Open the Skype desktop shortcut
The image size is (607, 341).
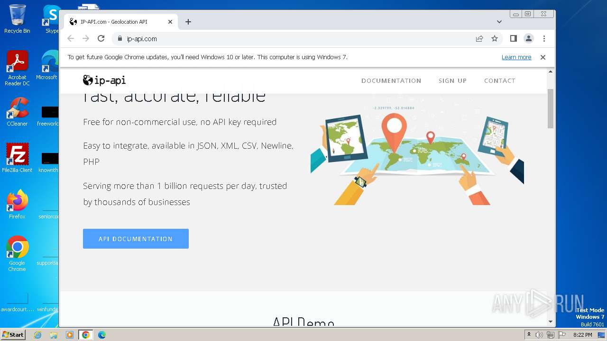tap(51, 19)
